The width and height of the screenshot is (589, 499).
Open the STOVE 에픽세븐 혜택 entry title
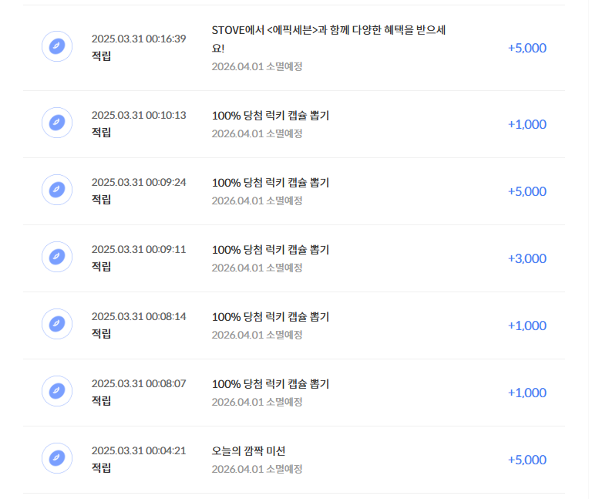(x=328, y=39)
